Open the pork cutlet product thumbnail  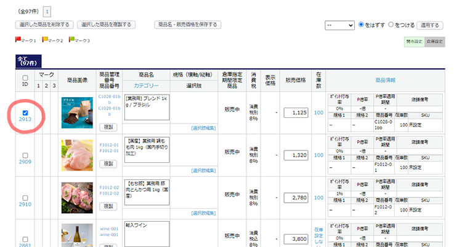(77, 197)
